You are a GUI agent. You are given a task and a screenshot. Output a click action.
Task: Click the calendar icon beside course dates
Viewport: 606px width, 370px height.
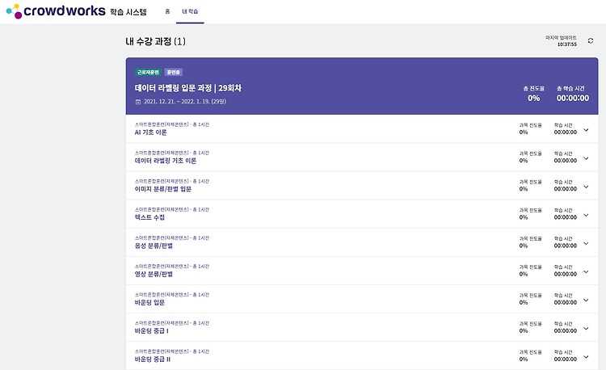tap(138, 102)
